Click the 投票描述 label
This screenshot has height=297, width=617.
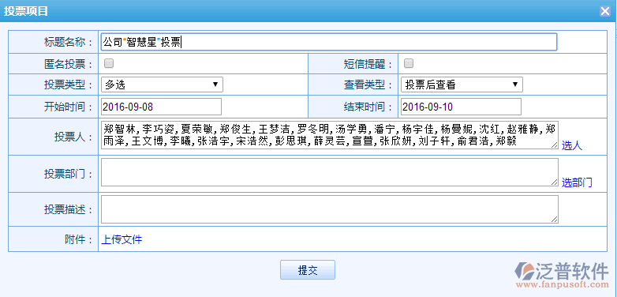[68, 210]
